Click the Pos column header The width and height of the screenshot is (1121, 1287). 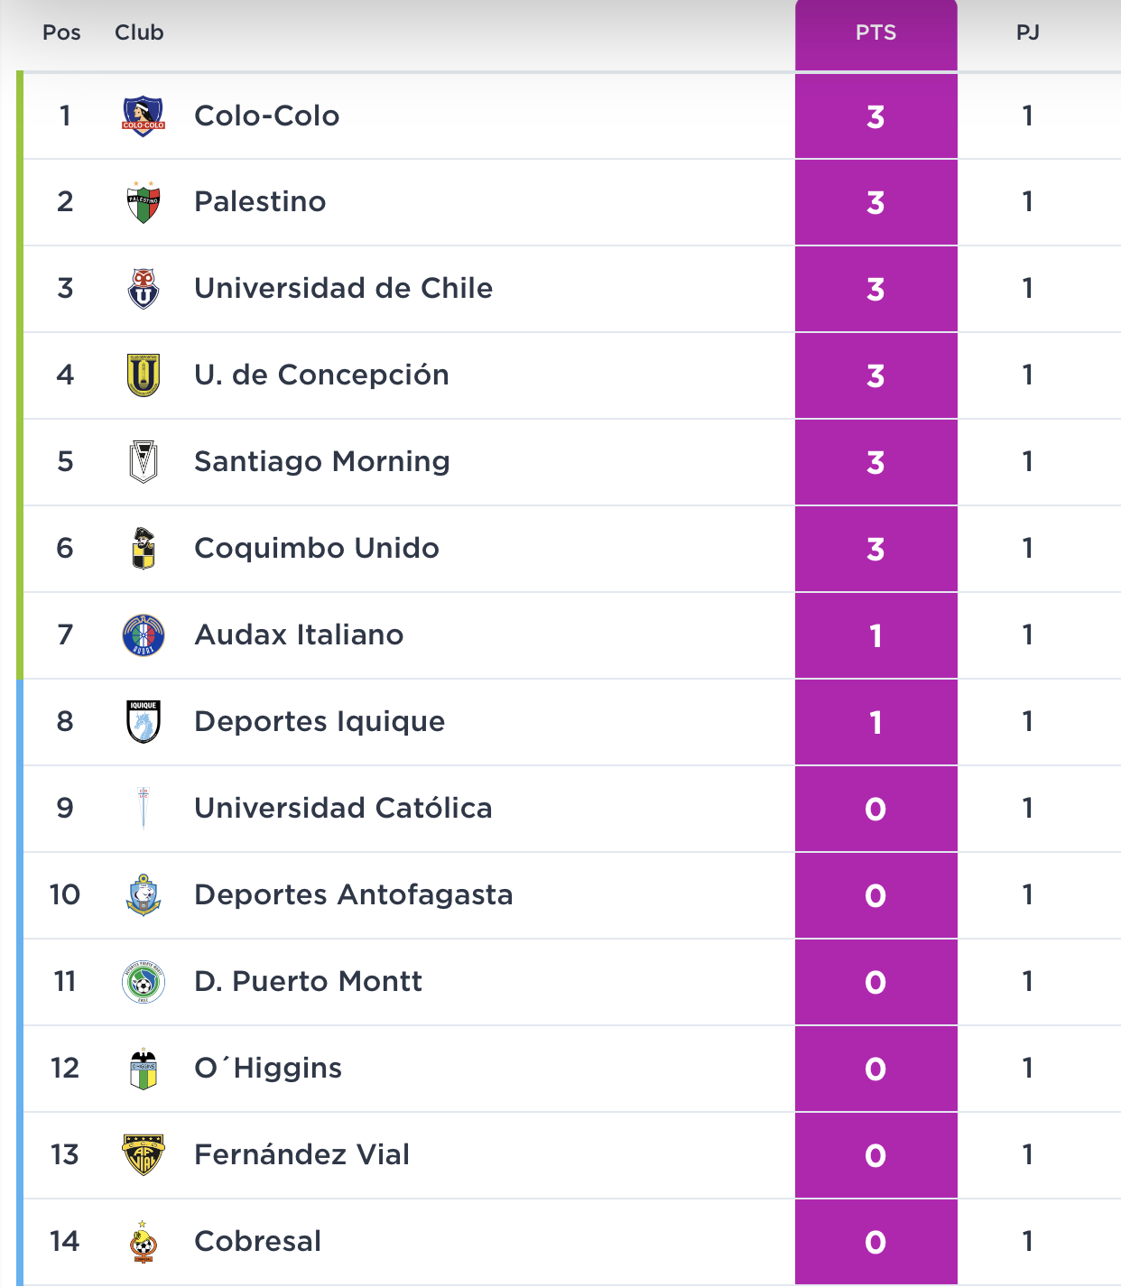[61, 33]
